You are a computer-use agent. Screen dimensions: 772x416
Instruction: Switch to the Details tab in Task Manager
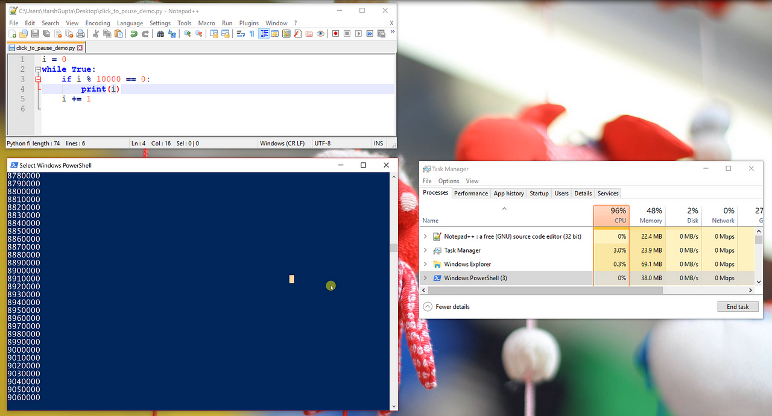click(x=583, y=194)
